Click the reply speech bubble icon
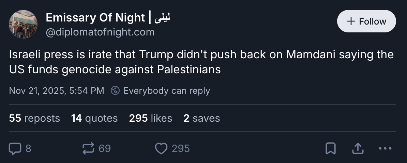The height and width of the screenshot is (163, 407). [15, 148]
